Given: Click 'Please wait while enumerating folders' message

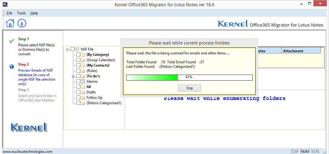Looking at the screenshot, I should (225, 98).
